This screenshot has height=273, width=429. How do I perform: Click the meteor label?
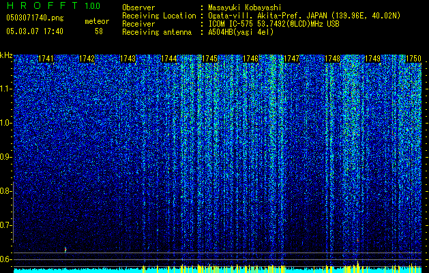97,21
